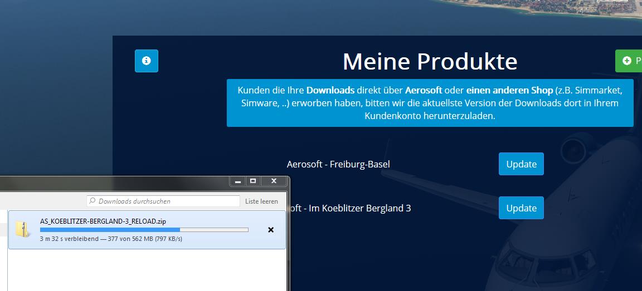642x291 pixels.
Task: Click the 'Meine Produkte' heading
Action: click(430, 61)
